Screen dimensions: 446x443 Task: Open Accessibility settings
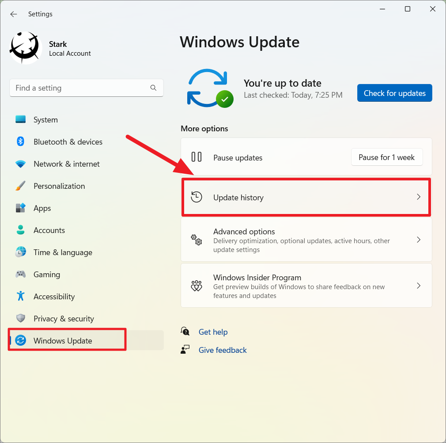tap(87, 296)
